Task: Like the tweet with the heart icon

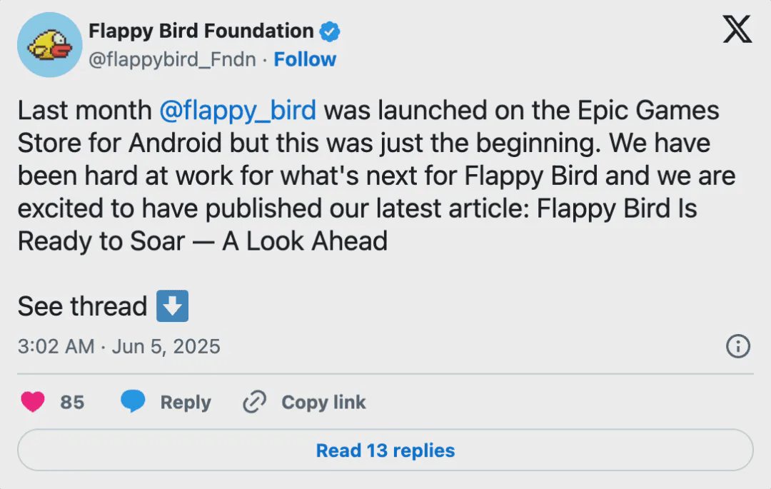Action: point(33,402)
